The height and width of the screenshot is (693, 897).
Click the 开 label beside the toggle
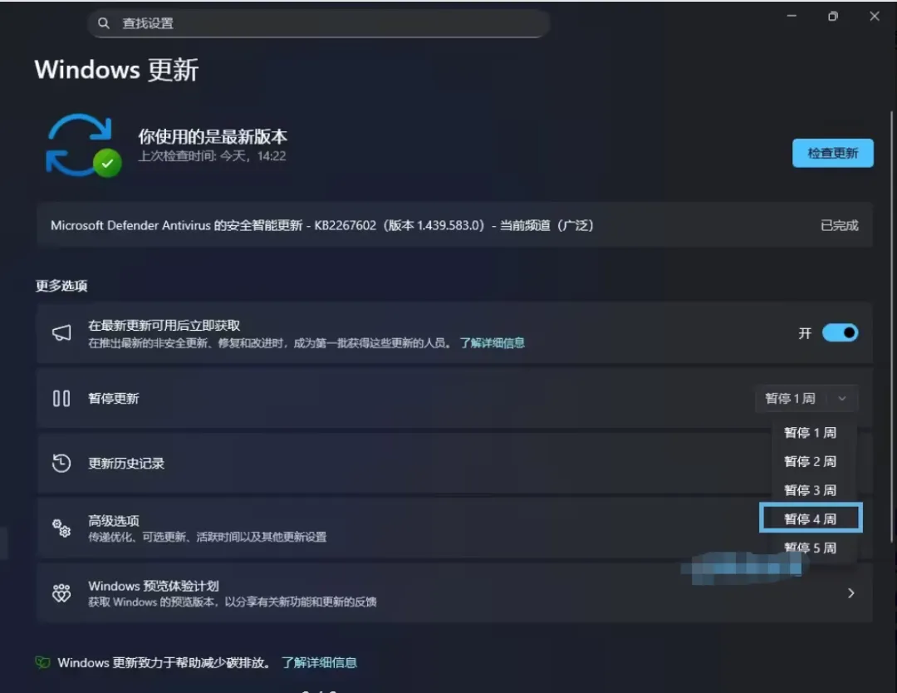(x=805, y=333)
